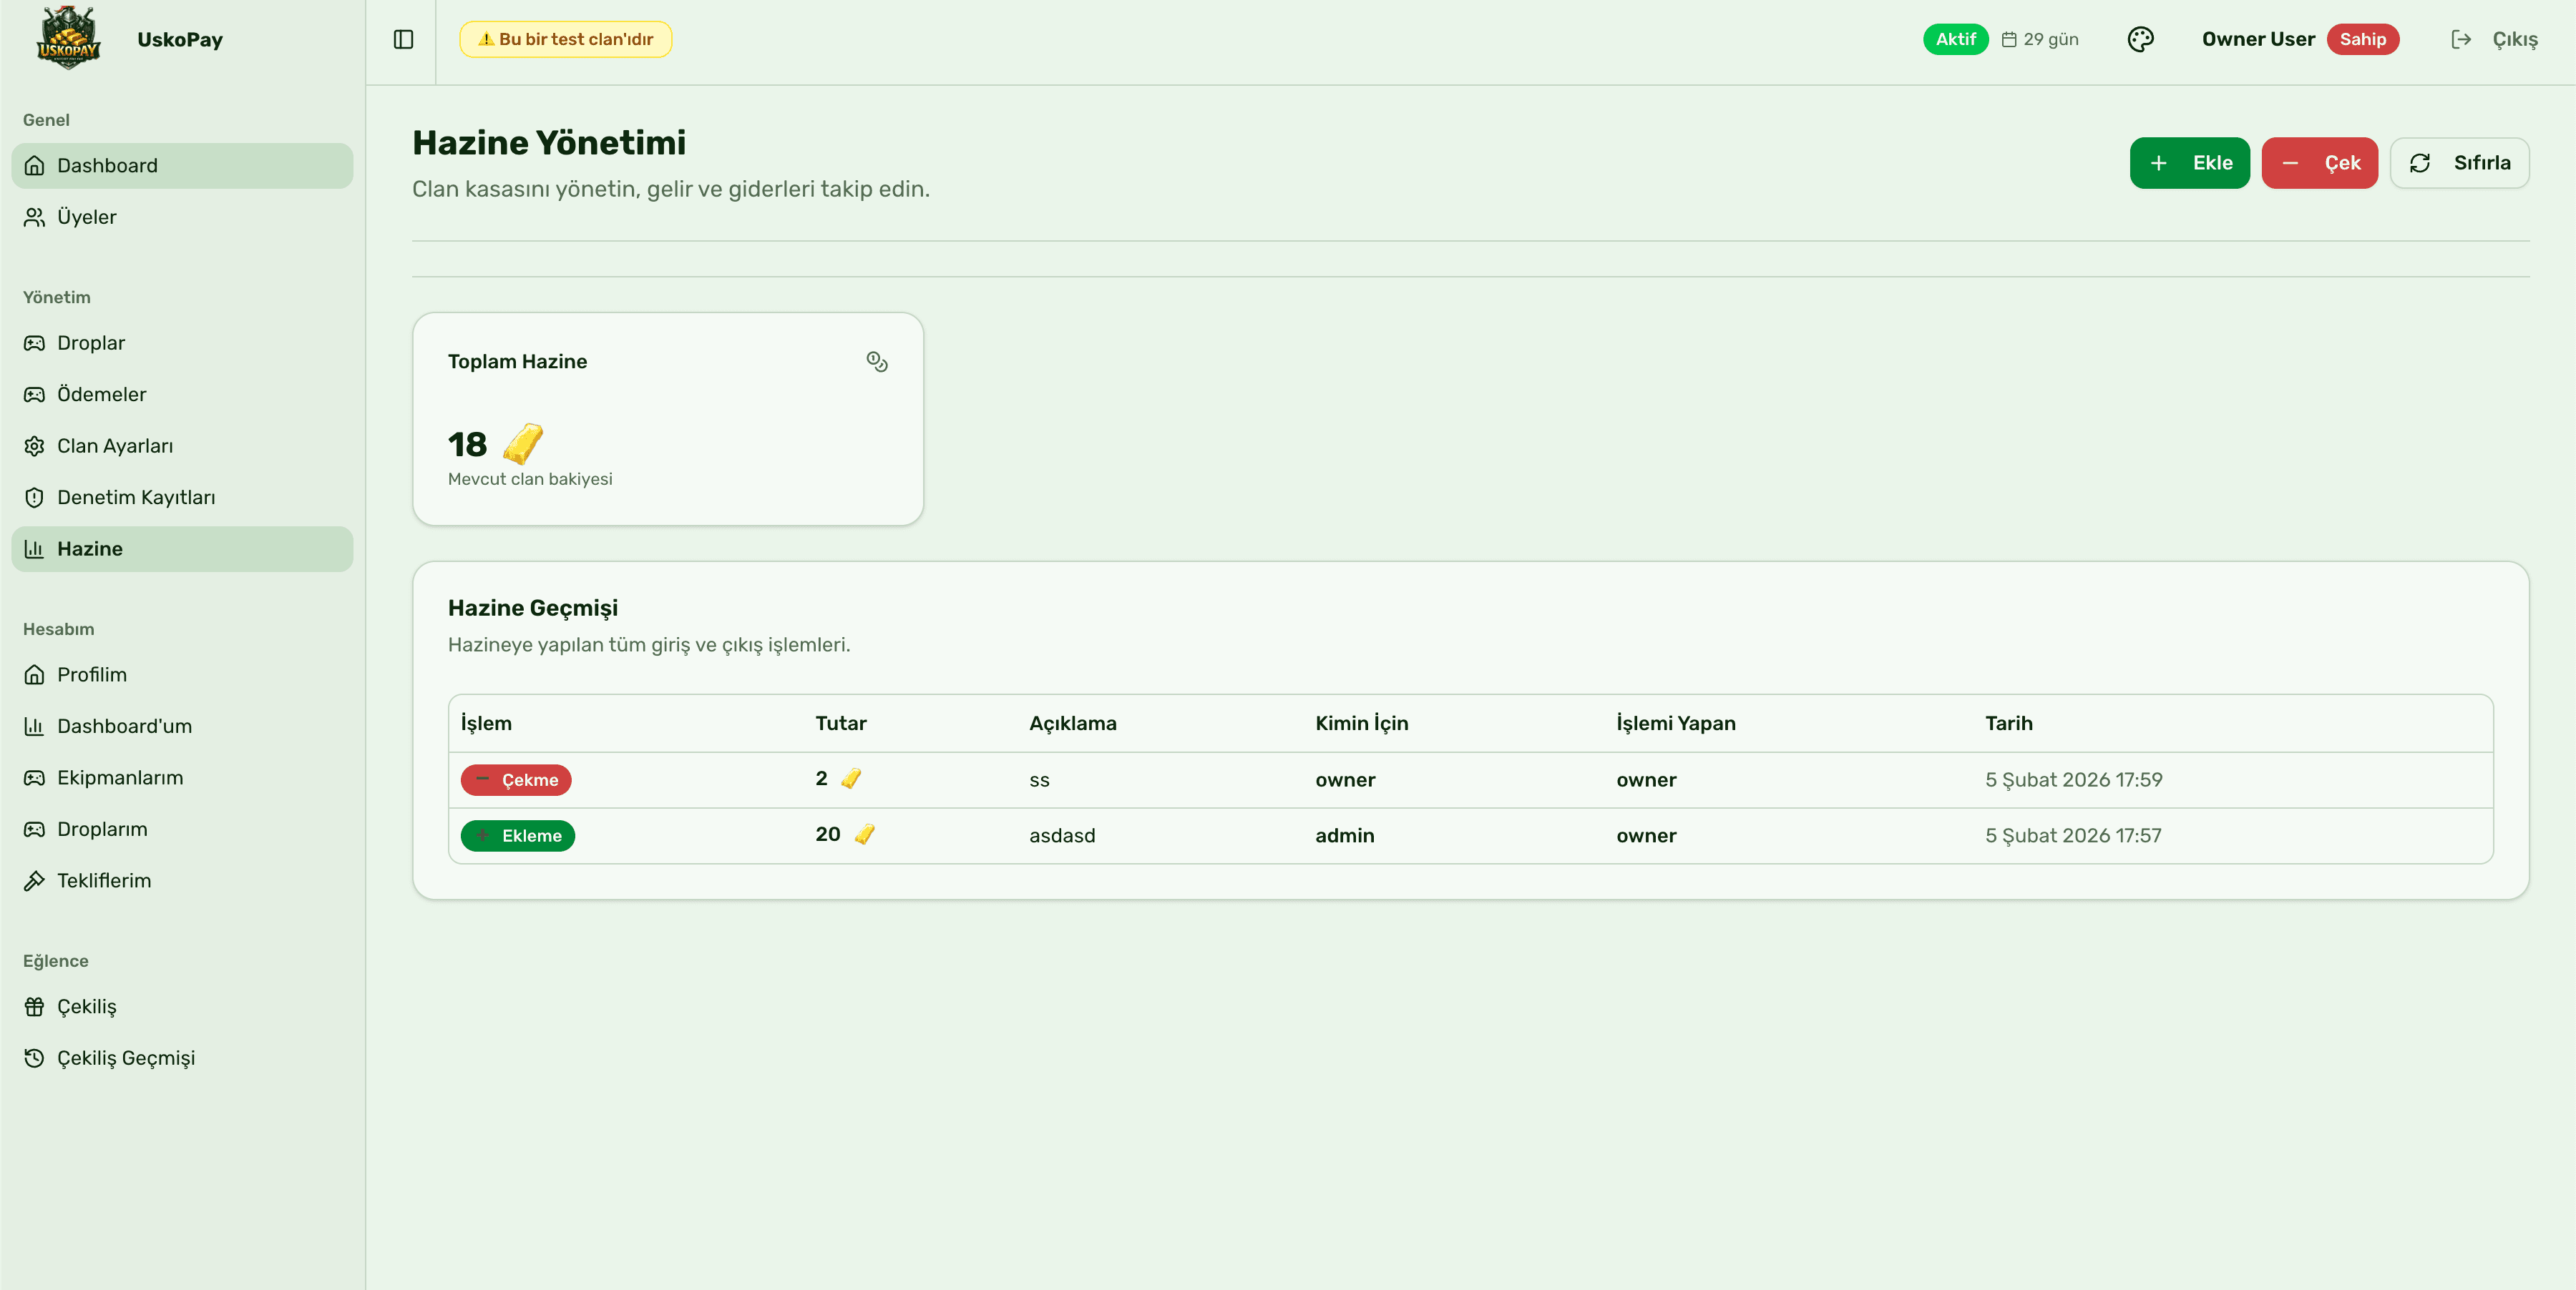This screenshot has width=2576, height=1290.
Task: Open Çekiliş via the gift icon
Action: click(x=34, y=1006)
